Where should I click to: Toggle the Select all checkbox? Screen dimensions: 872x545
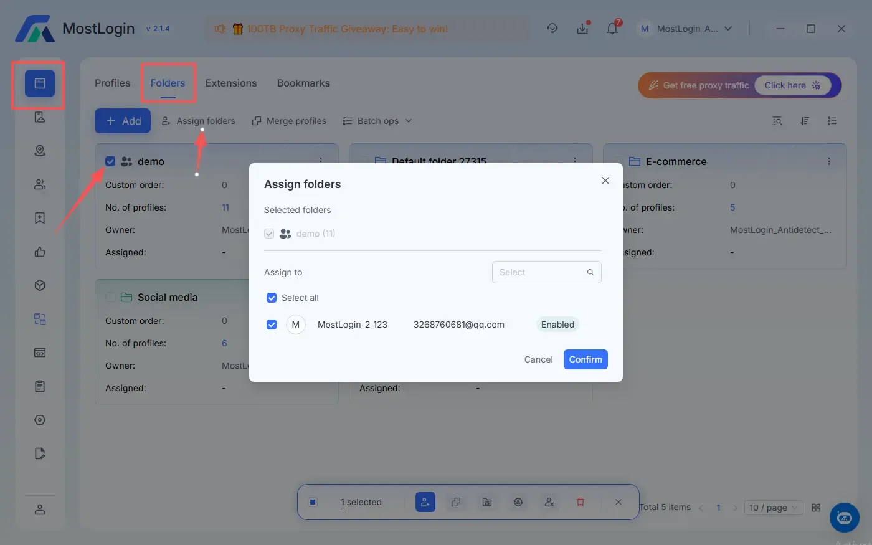click(x=272, y=298)
